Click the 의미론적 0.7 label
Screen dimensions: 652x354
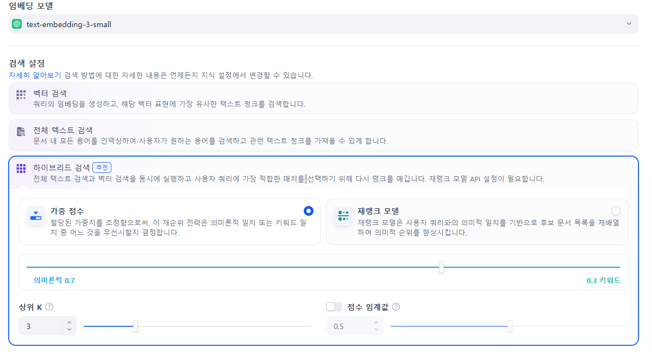pos(54,280)
